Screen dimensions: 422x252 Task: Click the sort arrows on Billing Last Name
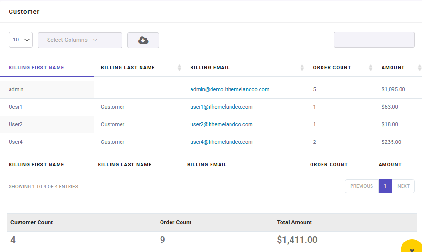[x=179, y=68]
